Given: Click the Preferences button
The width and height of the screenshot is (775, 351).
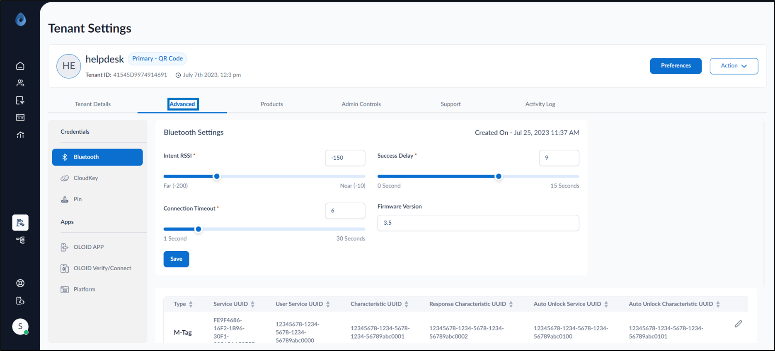Looking at the screenshot, I should point(676,66).
